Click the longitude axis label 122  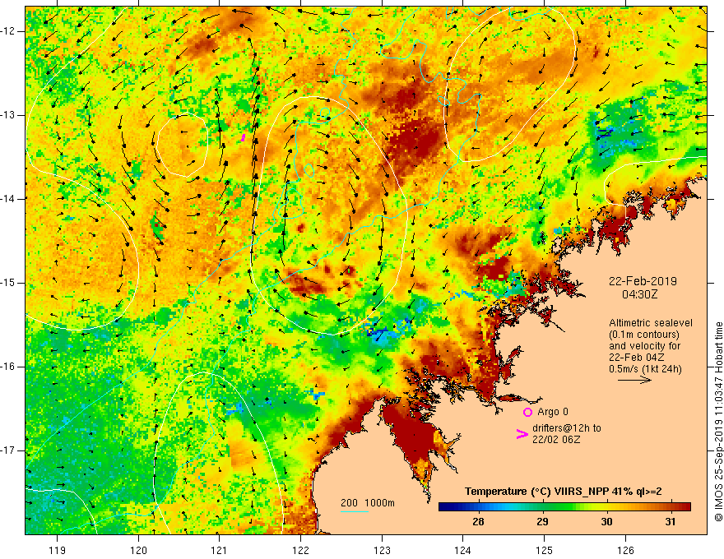point(300,550)
